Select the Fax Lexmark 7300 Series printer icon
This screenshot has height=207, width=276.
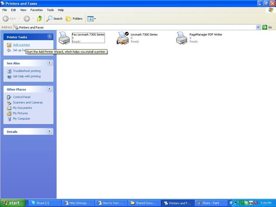click(x=64, y=38)
